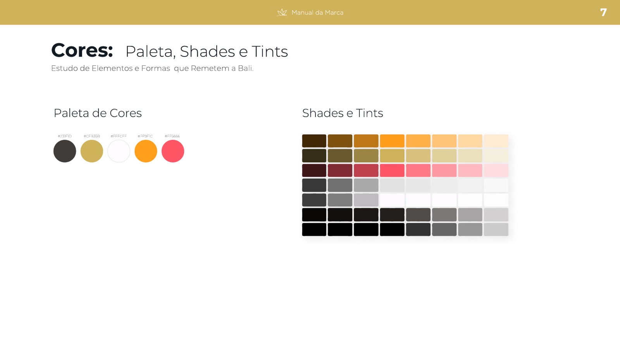Pick the bright coral swatch in the third row
620x348 pixels.
click(x=392, y=170)
